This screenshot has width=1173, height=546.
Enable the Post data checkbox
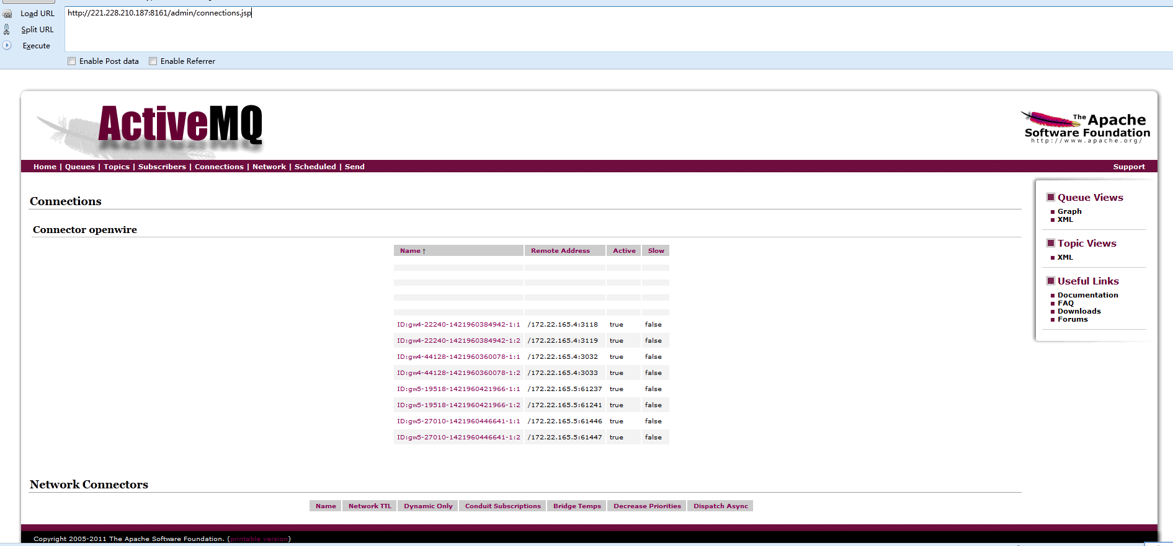click(72, 61)
